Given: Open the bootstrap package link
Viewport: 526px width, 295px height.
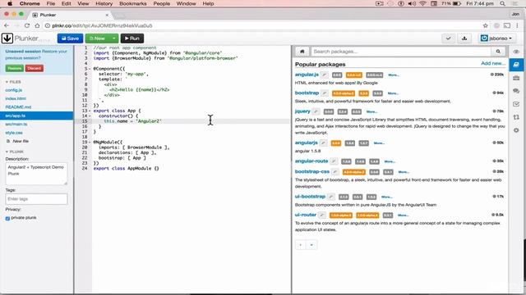Looking at the screenshot, I should tap(307, 93).
